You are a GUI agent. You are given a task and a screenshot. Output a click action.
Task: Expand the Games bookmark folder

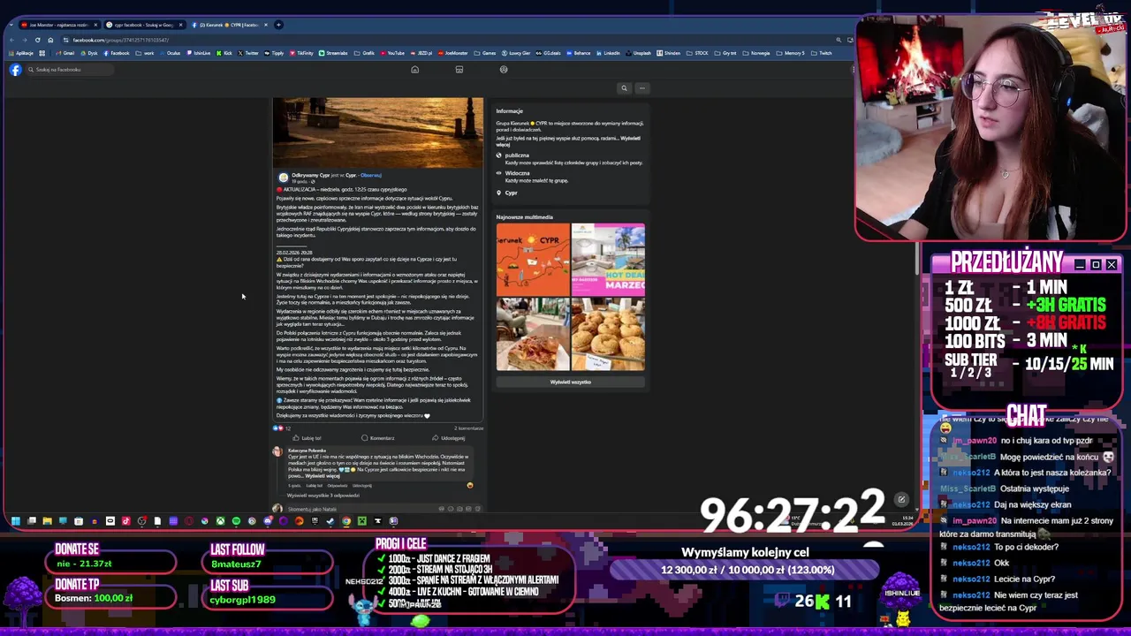click(484, 53)
